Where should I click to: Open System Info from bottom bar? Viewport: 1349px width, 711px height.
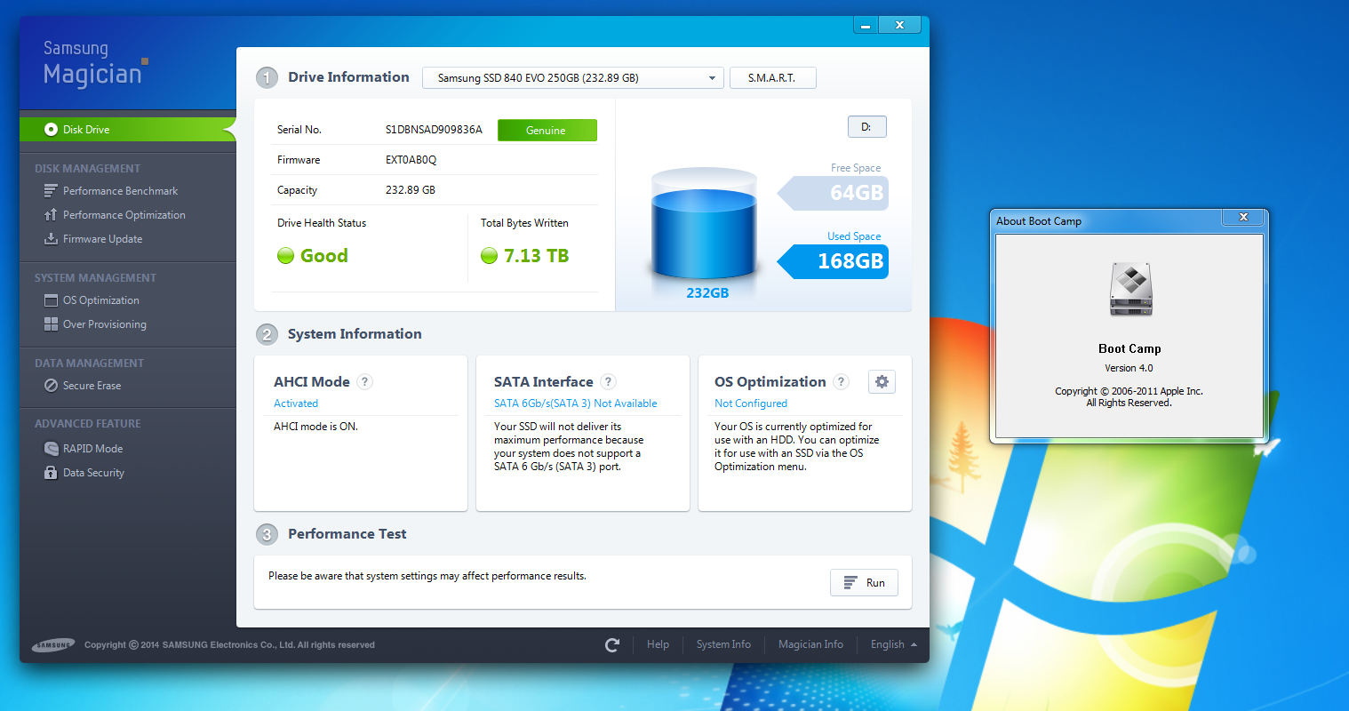pyautogui.click(x=723, y=645)
